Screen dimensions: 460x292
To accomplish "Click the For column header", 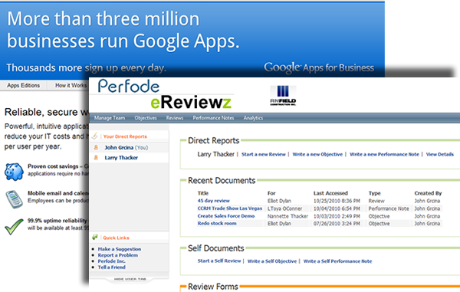I will (271, 193).
